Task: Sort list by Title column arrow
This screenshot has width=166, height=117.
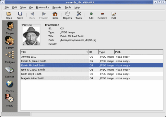Action: (87, 52)
